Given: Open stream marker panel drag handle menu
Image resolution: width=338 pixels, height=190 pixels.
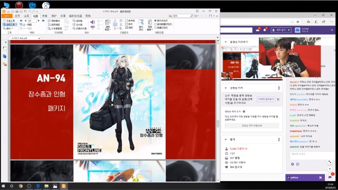Looking at the screenshot, I should click(279, 88).
